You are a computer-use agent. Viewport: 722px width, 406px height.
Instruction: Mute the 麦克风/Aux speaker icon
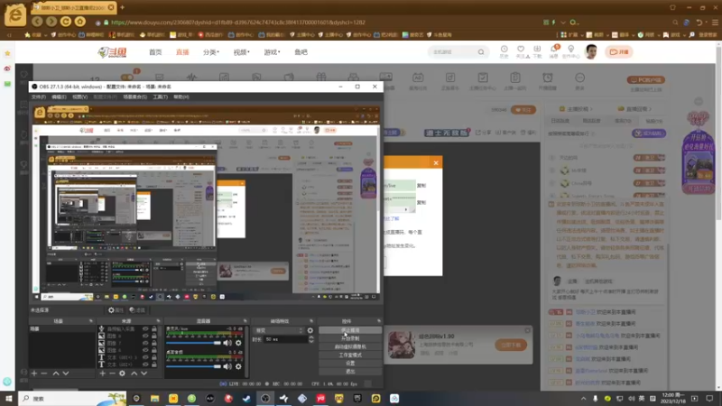[227, 343]
